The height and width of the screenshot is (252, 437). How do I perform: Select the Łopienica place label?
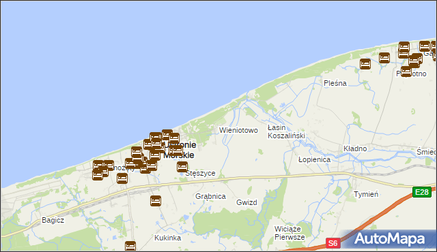point(314,160)
